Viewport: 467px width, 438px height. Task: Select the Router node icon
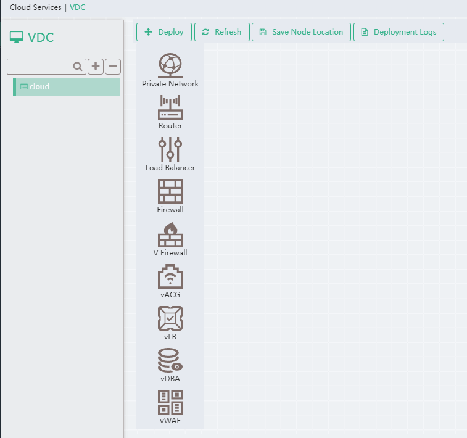tap(170, 107)
